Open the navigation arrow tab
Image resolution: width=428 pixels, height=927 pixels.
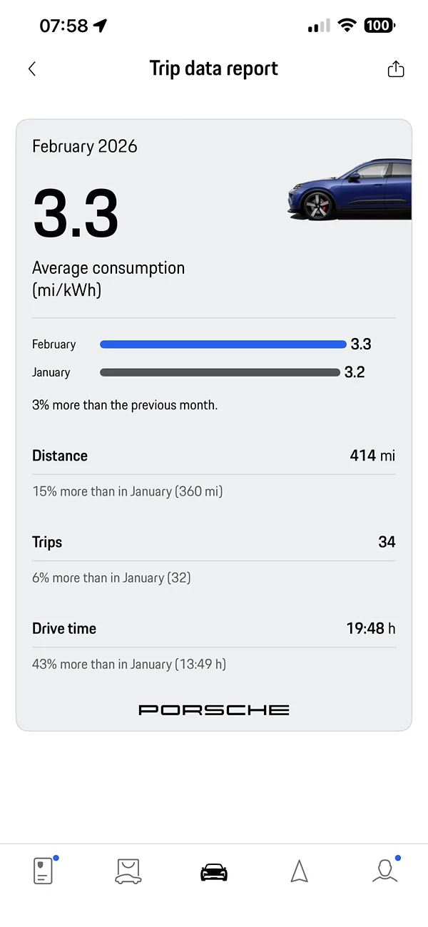coord(299,871)
